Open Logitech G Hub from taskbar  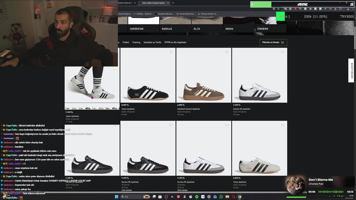coord(172,197)
